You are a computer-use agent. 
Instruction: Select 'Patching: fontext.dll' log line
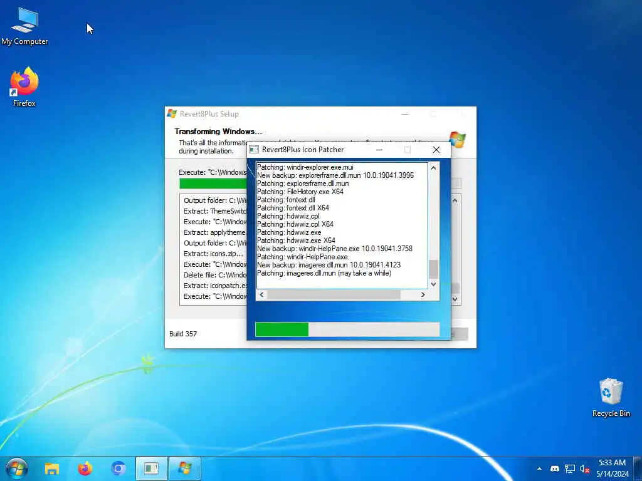(x=286, y=200)
